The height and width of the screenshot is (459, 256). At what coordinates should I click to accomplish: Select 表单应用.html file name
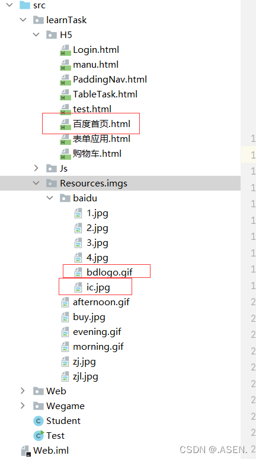click(101, 139)
